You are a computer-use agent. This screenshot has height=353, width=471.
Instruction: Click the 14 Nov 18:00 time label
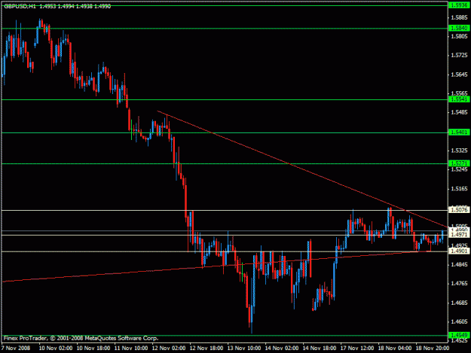pos(320,348)
